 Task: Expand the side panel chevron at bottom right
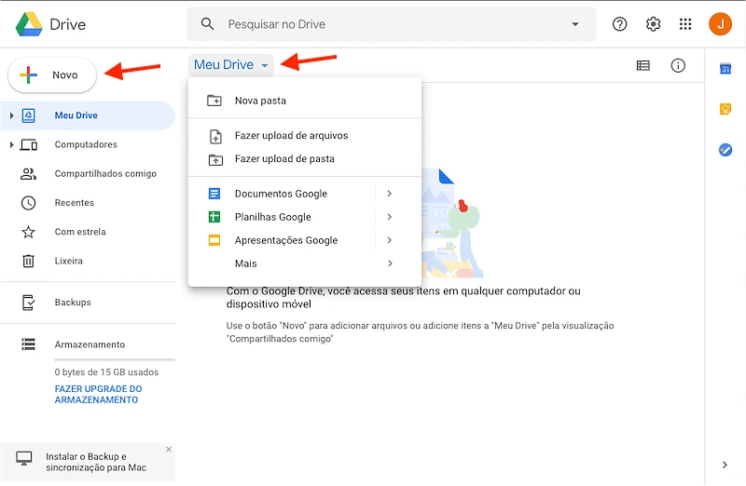tap(725, 465)
